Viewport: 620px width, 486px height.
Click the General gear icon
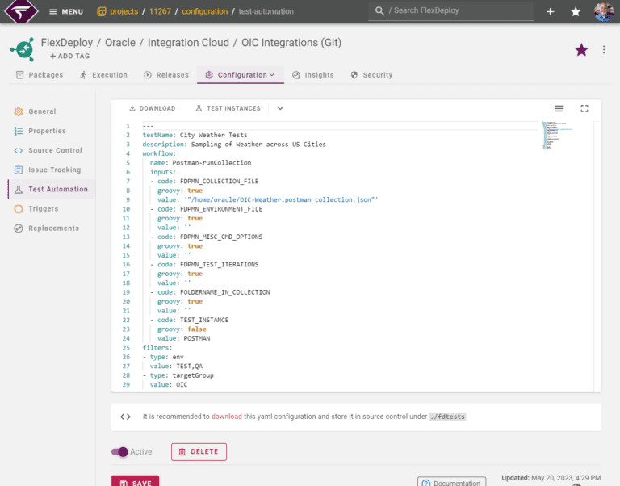click(19, 111)
